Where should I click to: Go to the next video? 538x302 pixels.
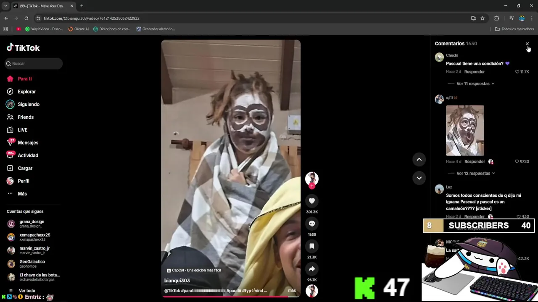click(419, 178)
